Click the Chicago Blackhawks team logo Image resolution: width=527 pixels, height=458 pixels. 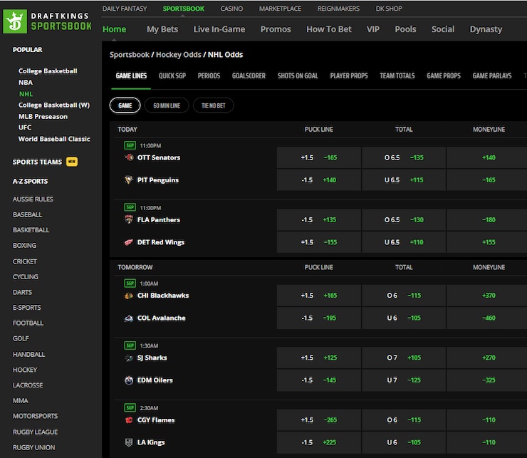click(129, 296)
